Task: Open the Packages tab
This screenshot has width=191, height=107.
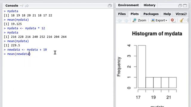Action: coord(151,14)
